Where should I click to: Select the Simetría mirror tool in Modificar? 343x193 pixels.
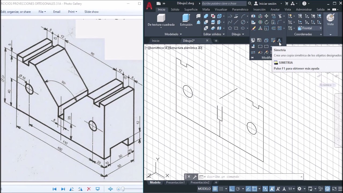click(279, 40)
